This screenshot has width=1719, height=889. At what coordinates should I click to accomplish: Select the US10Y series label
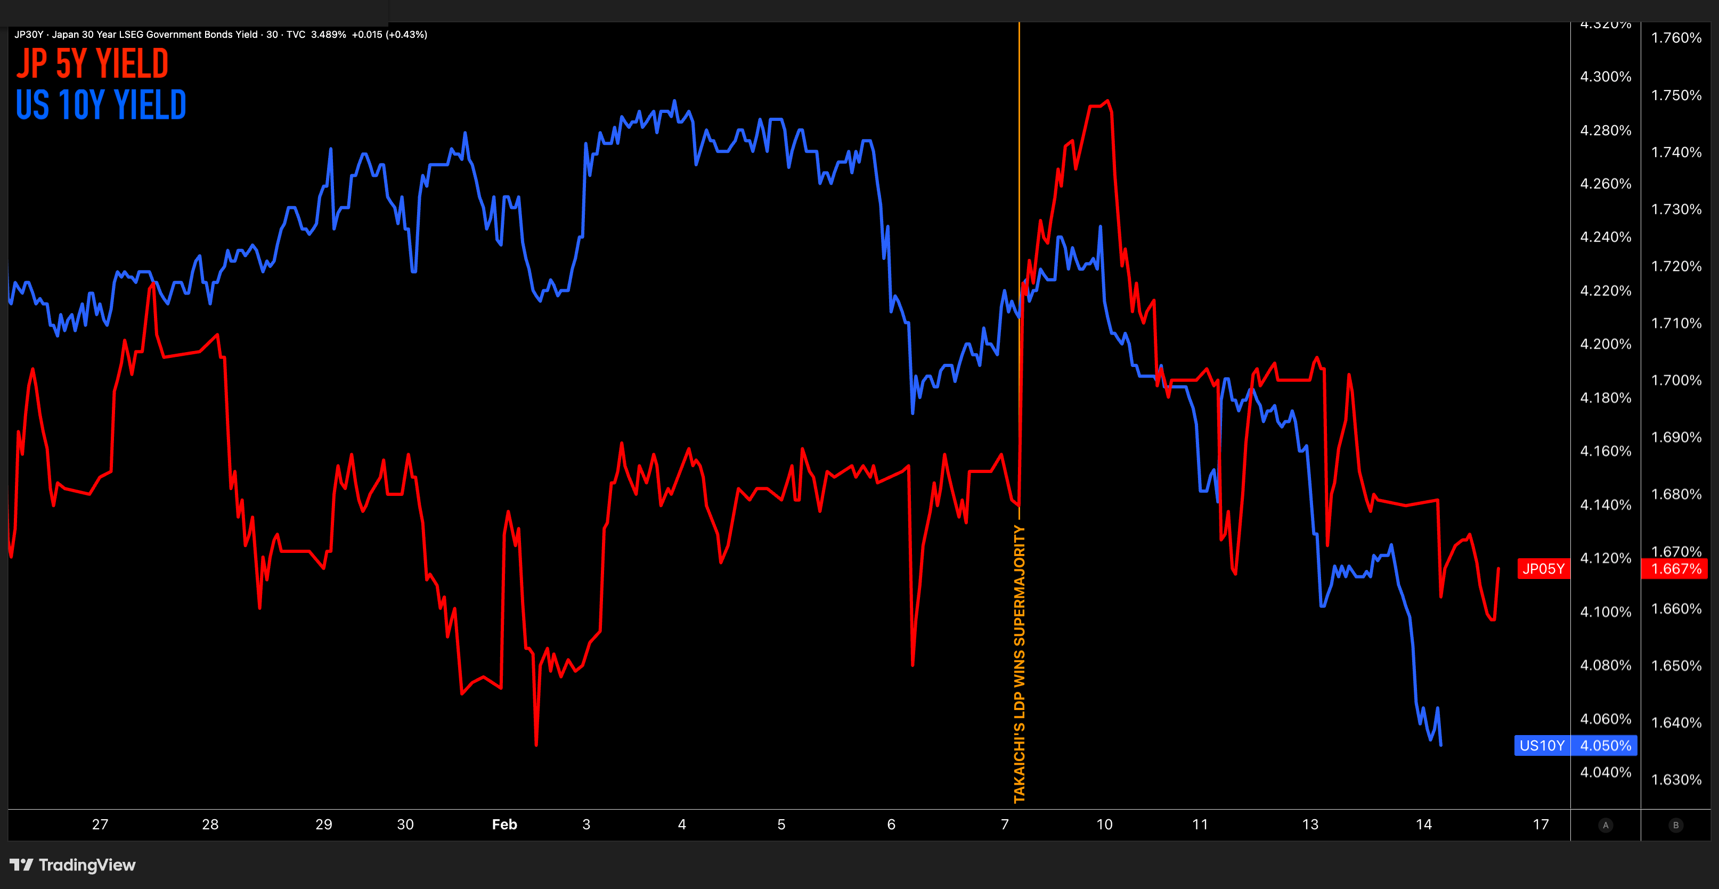tap(1542, 746)
